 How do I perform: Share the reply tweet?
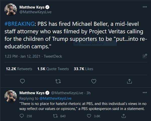[123, 116]
